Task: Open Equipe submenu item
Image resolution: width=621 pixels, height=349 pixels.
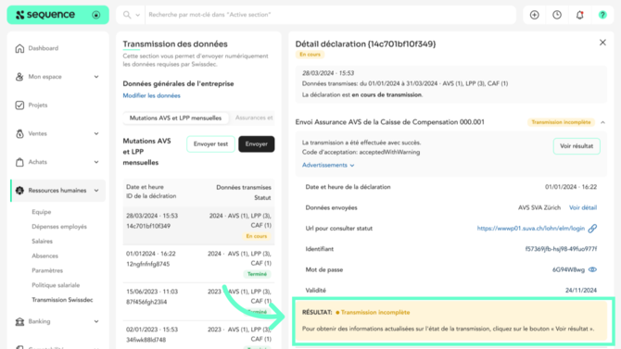Action: point(41,212)
